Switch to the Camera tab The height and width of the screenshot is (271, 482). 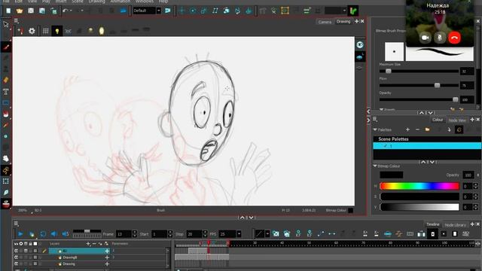[325, 22]
